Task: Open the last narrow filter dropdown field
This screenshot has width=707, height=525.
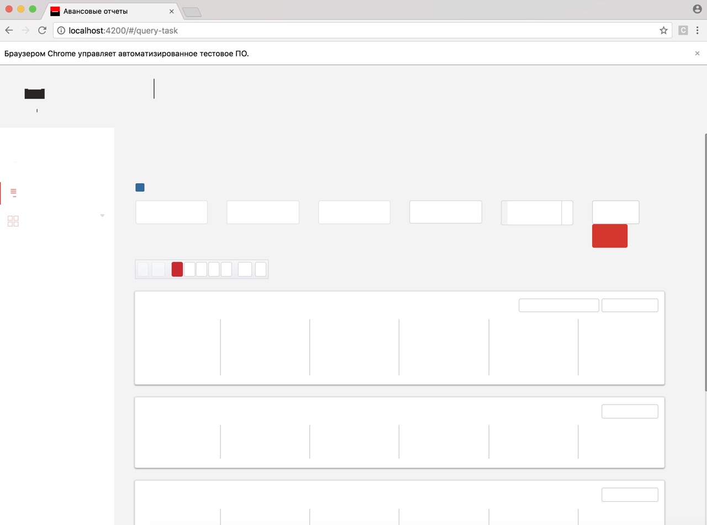Action: [615, 211]
